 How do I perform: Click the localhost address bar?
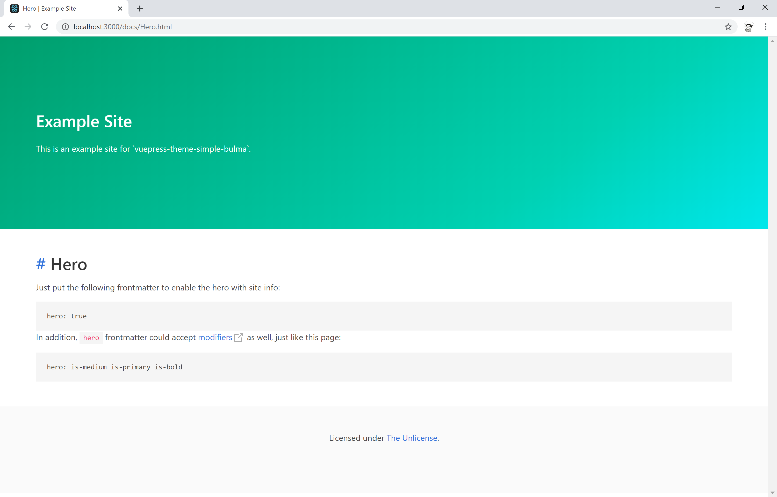point(387,27)
